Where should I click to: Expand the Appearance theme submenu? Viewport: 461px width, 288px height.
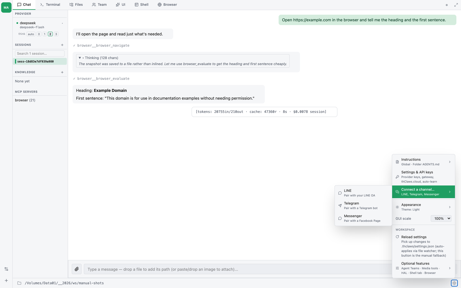point(424,207)
